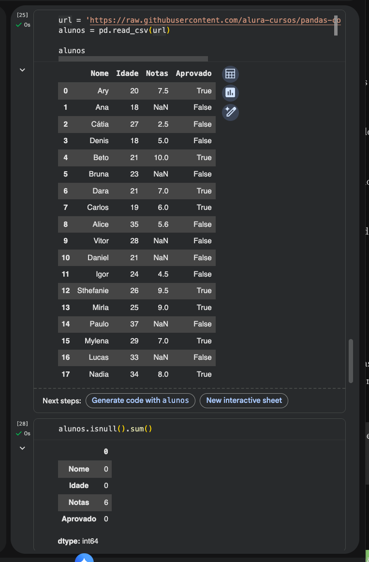Collapse the output of cell 25
This screenshot has width=369, height=562.
pyautogui.click(x=22, y=70)
